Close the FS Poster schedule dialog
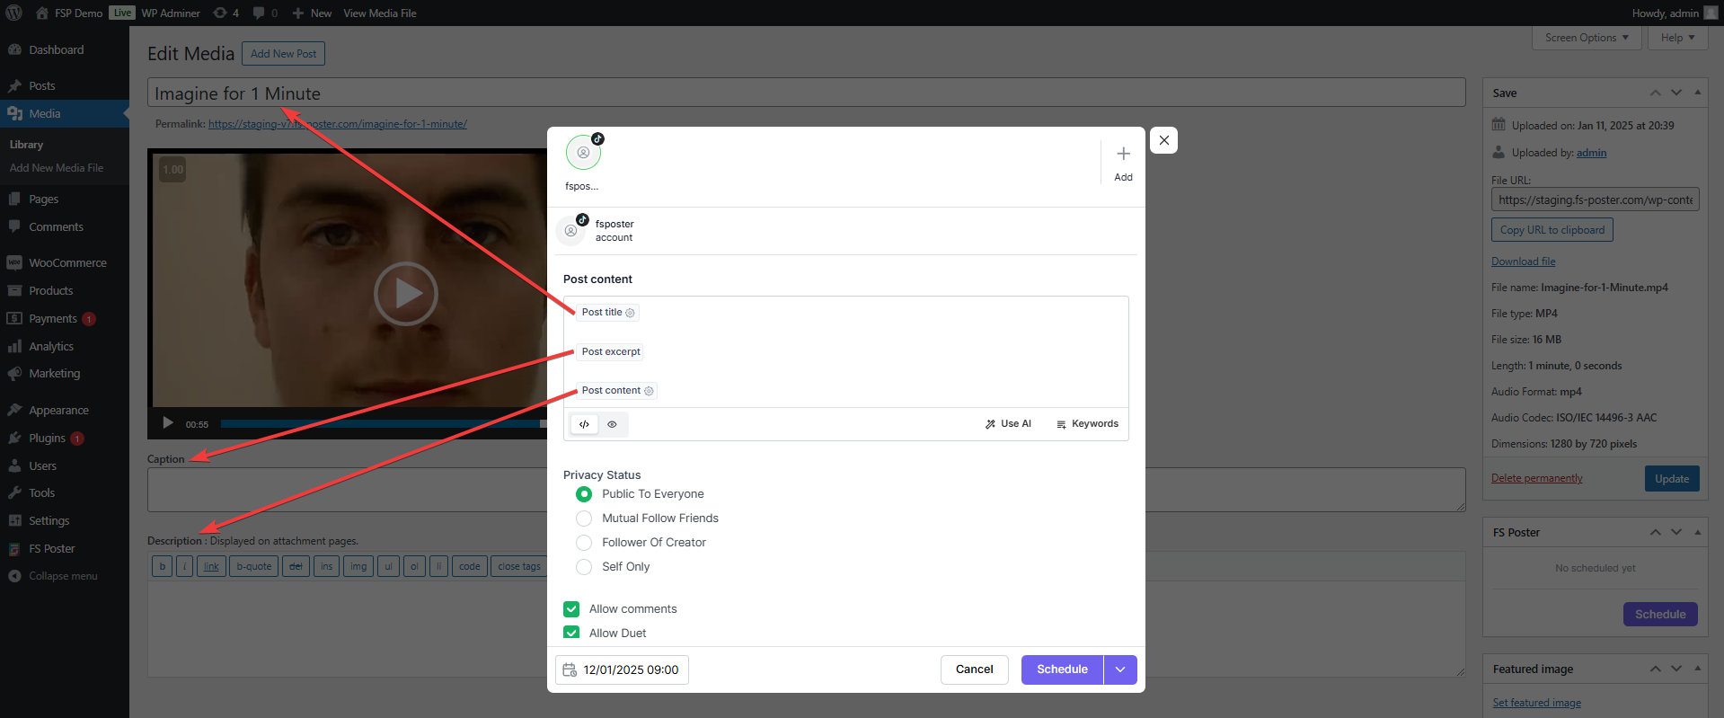 (1163, 140)
